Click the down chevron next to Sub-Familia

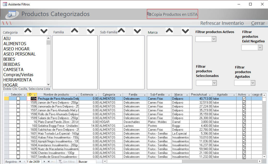tap(137, 31)
